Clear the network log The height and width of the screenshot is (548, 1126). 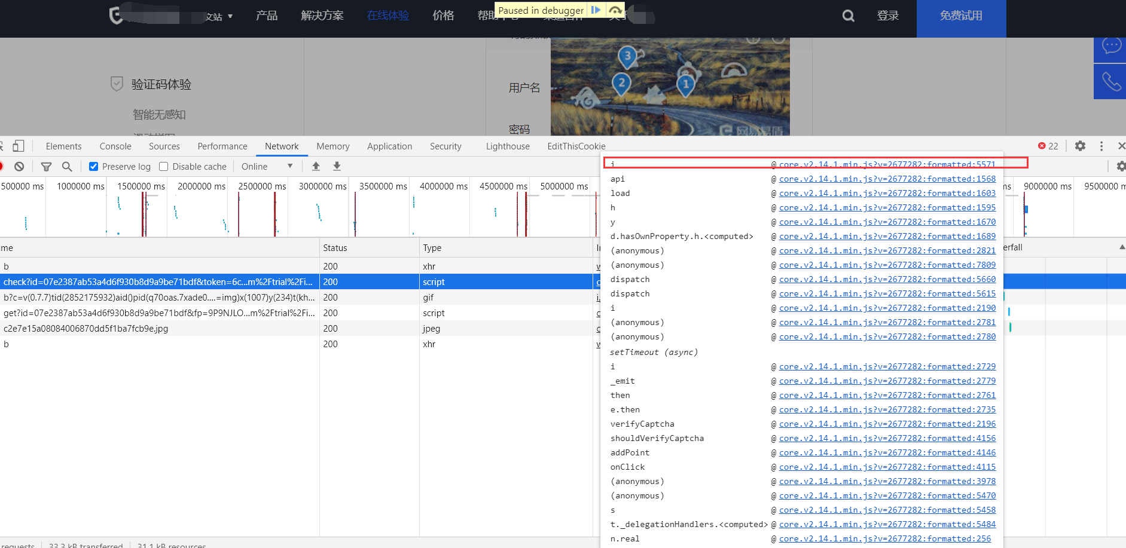pos(19,167)
